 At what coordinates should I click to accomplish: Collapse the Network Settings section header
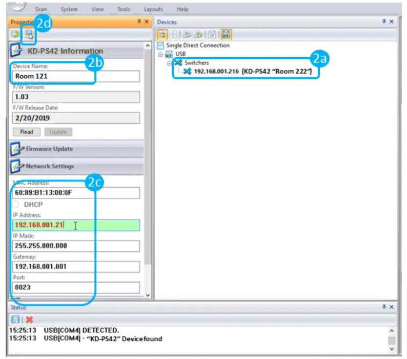click(77, 166)
